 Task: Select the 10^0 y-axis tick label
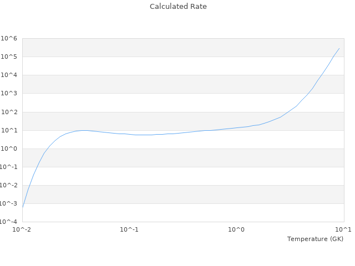(x=9, y=149)
